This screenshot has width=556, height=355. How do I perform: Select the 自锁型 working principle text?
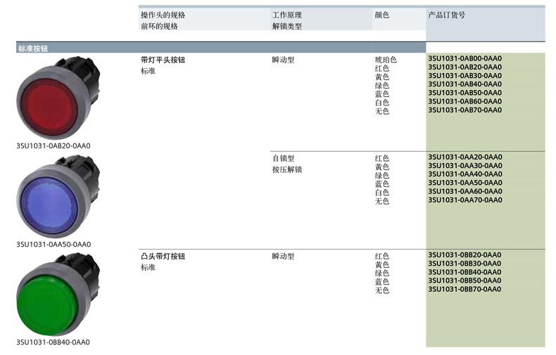pos(283,158)
